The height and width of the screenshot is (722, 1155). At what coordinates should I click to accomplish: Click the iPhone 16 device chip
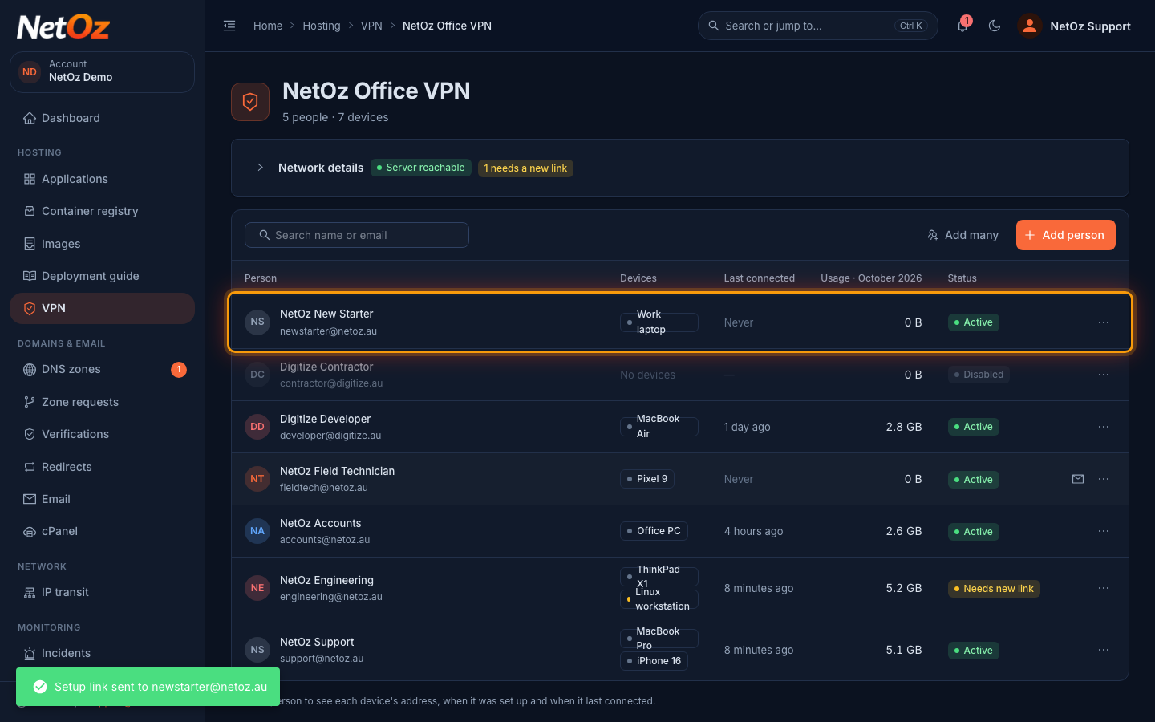[654, 661]
